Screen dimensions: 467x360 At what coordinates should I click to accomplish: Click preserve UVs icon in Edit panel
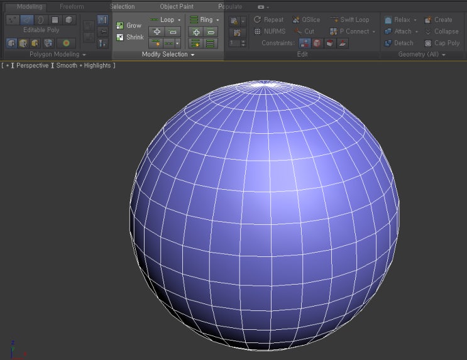click(234, 21)
